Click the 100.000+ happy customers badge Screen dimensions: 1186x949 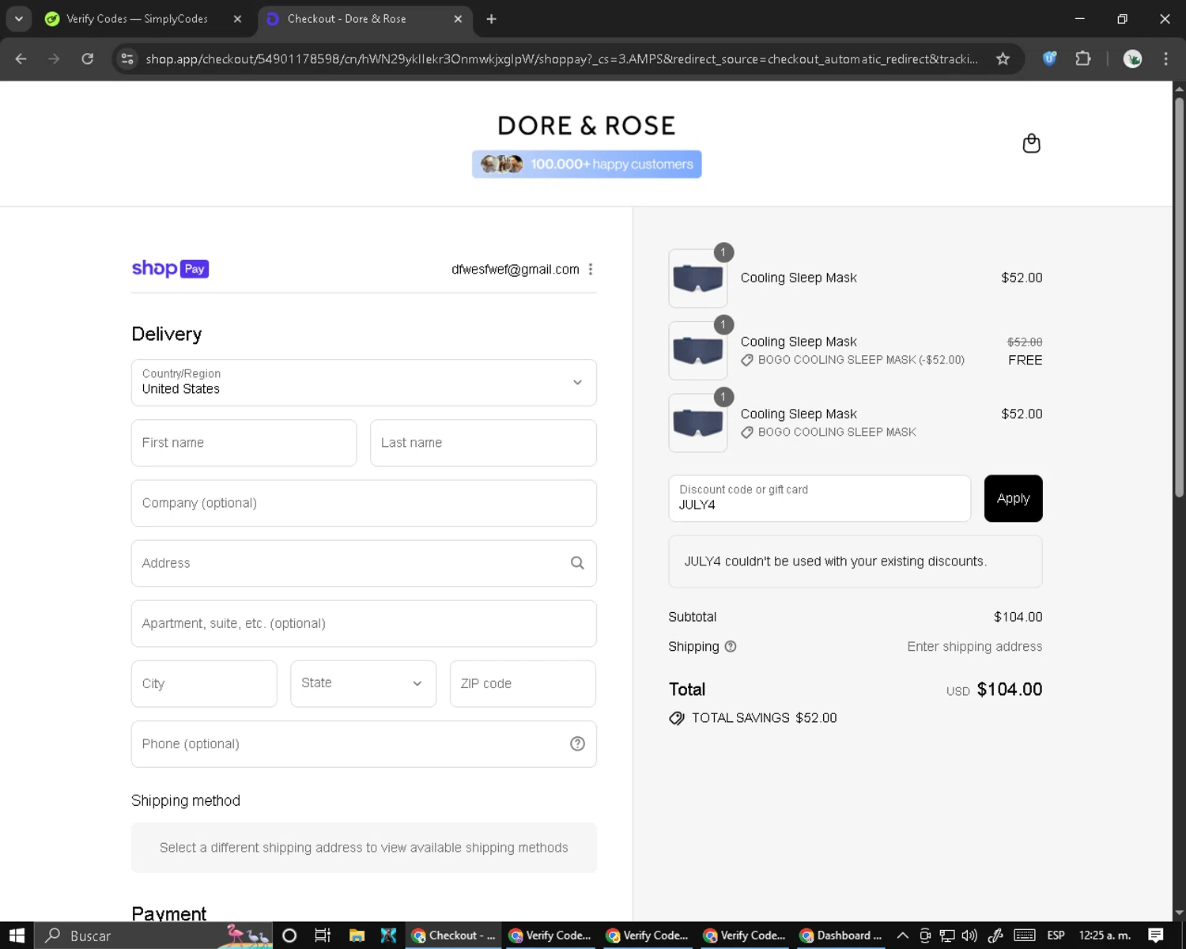(587, 164)
